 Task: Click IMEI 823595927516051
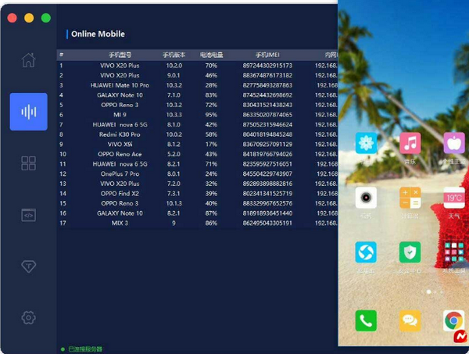coord(267,164)
